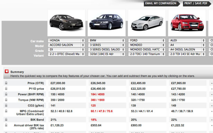The width and height of the screenshot is (213, 133).
Task: Toggle the lock icon for BIK Band
Action: tap(6, 120)
